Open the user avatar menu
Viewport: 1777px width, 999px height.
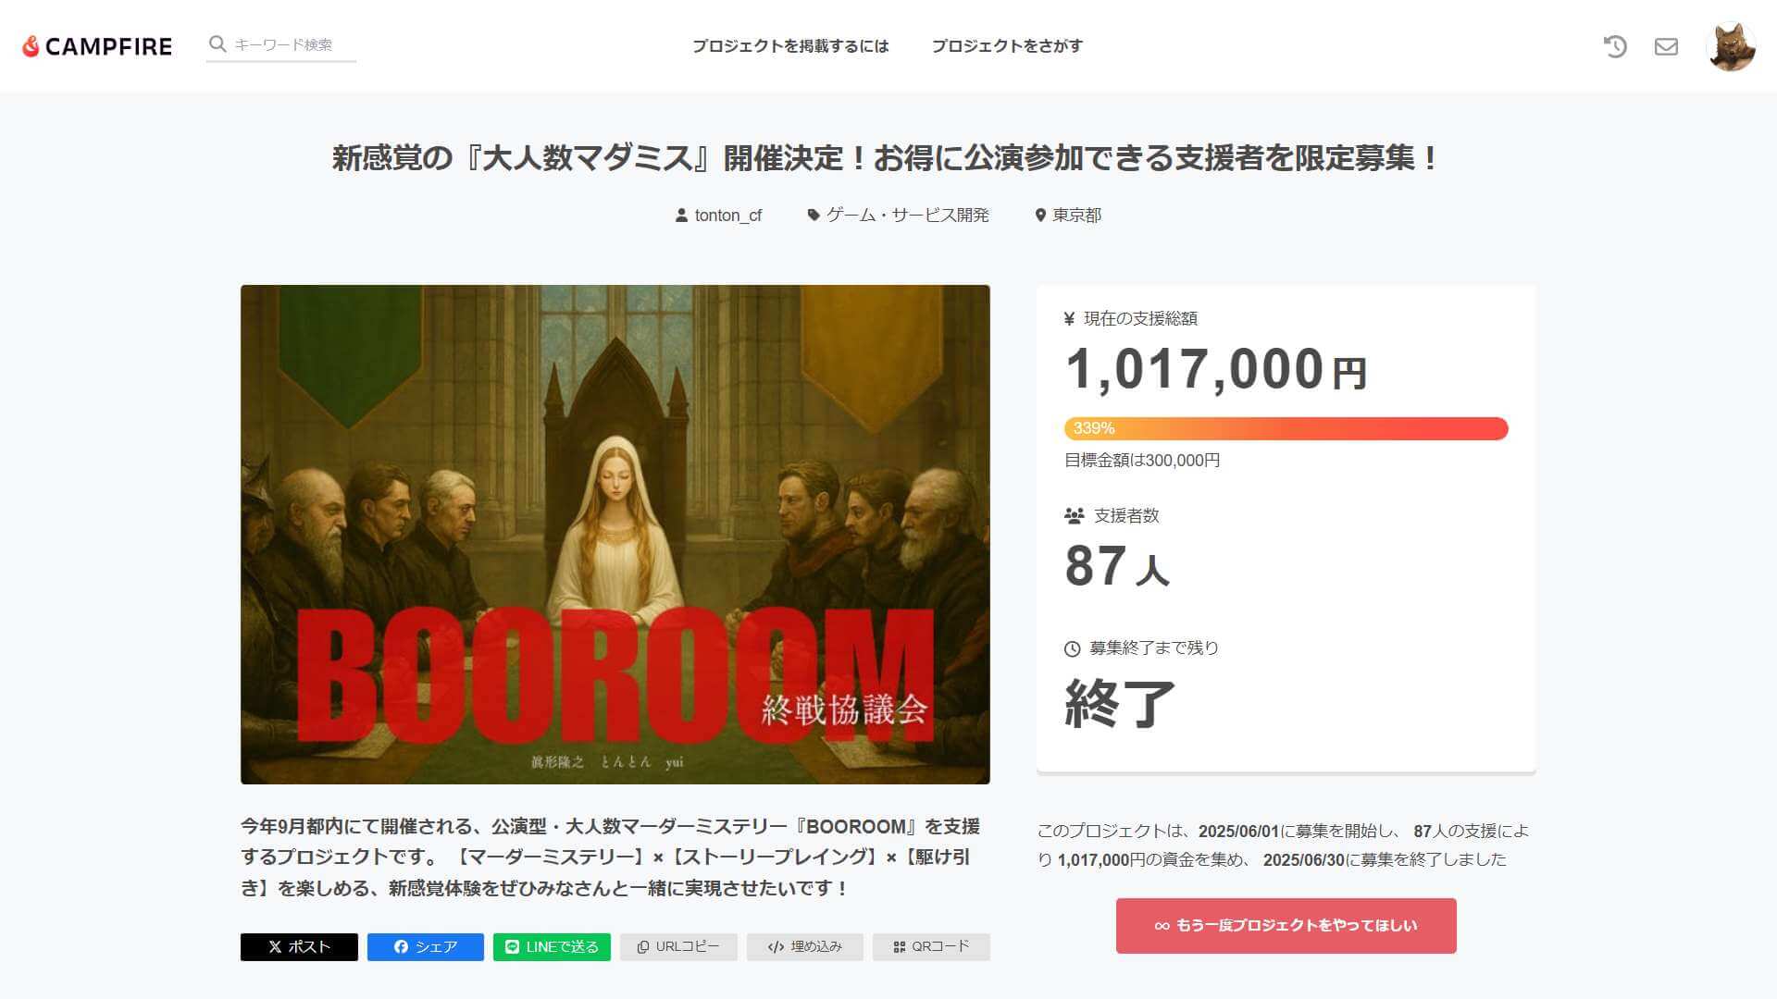pos(1731,46)
